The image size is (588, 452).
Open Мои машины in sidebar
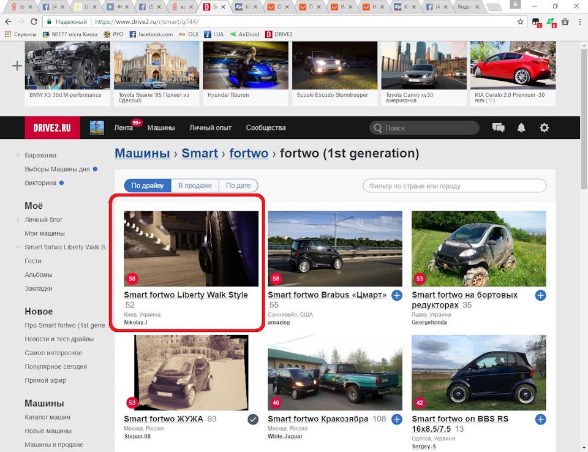(45, 233)
